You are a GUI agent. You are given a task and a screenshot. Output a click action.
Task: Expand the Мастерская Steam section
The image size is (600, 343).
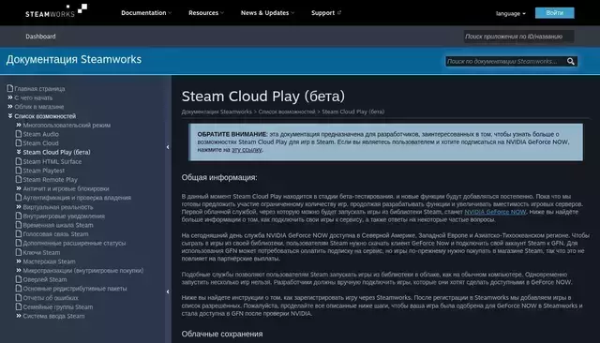49,261
